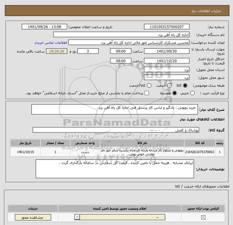The image size is (233, 225).
Task: Click the تعداد / مقدار column header
Action: [55, 143]
